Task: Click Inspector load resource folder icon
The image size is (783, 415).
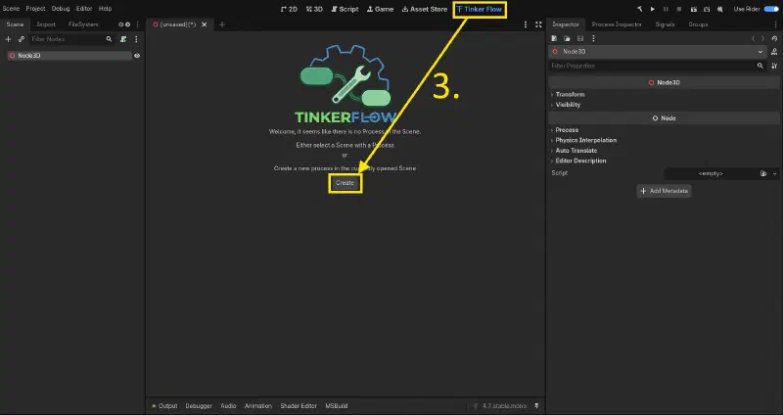Action: (567, 38)
